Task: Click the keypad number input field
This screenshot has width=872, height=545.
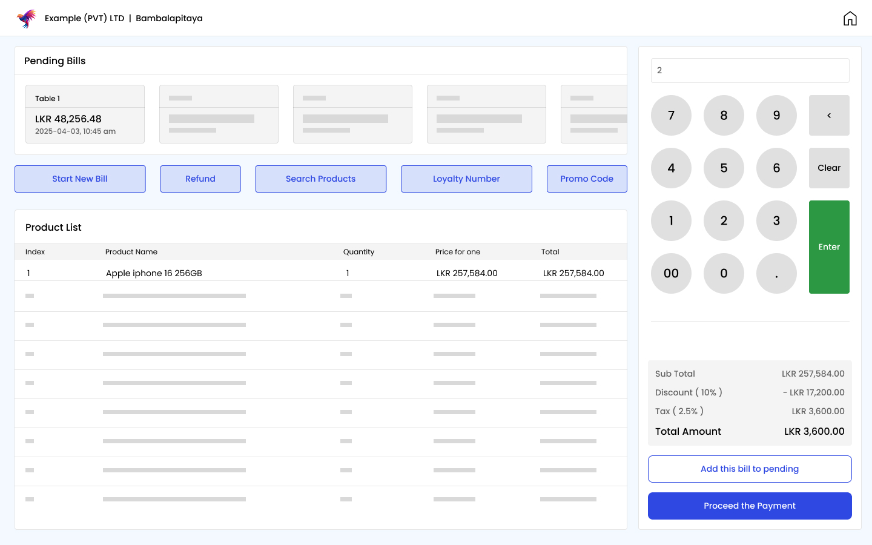Action: pos(750,70)
